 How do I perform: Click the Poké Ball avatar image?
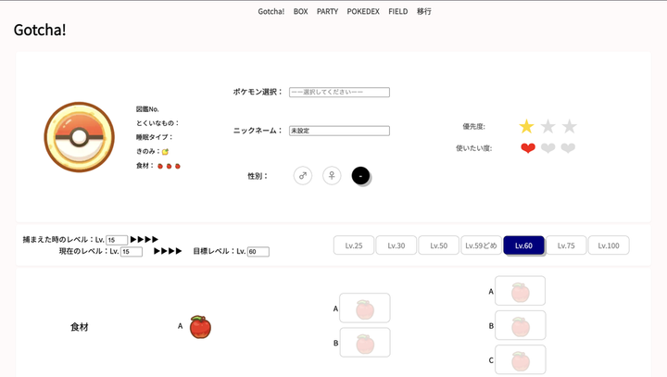click(x=79, y=137)
